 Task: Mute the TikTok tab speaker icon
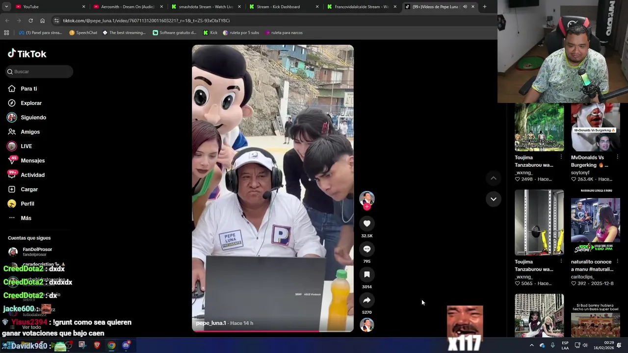(465, 7)
